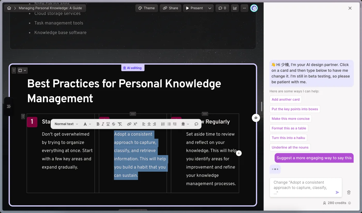
Task: Send the AI chat message
Action: point(337,192)
